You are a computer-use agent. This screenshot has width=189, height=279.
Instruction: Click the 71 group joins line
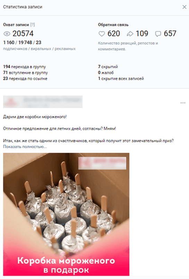(25, 73)
